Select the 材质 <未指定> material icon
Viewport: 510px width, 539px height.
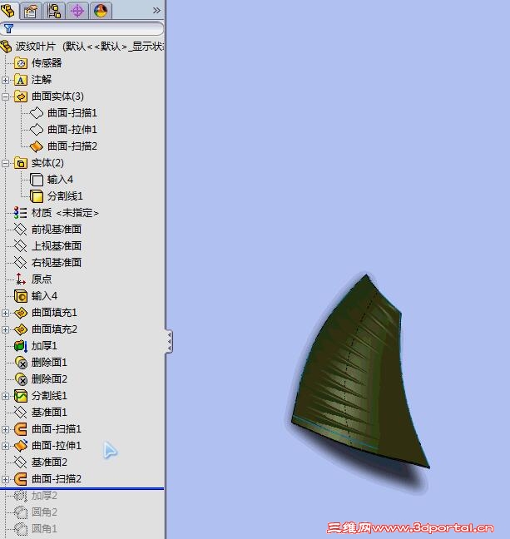click(21, 213)
